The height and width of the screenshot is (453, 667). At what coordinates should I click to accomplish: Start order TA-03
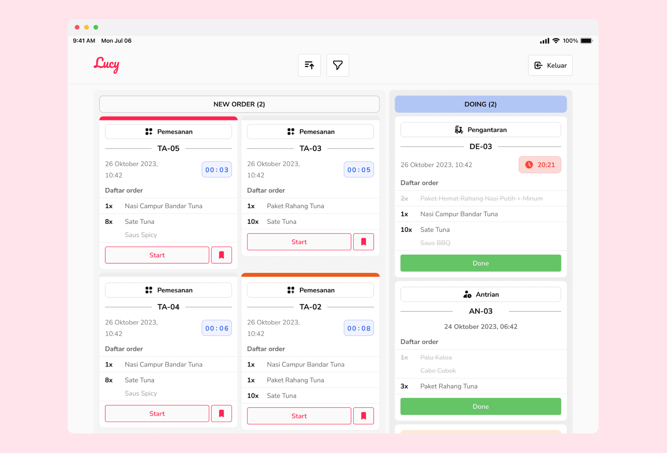299,242
